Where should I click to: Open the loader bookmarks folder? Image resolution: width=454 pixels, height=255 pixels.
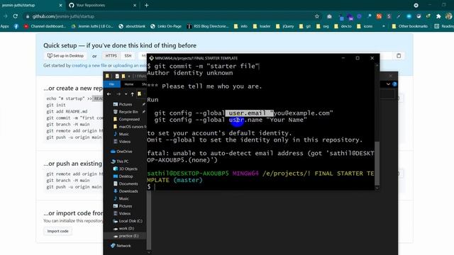click(x=262, y=26)
